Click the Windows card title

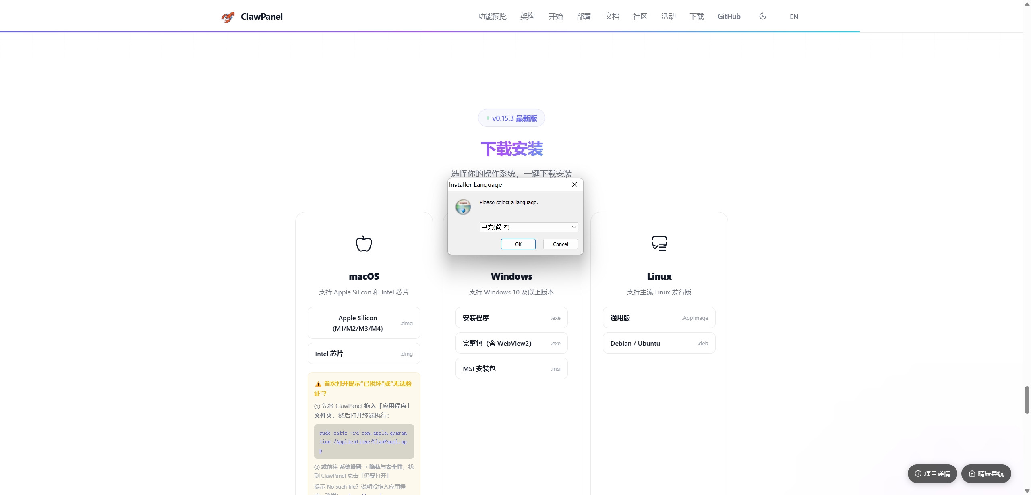511,276
